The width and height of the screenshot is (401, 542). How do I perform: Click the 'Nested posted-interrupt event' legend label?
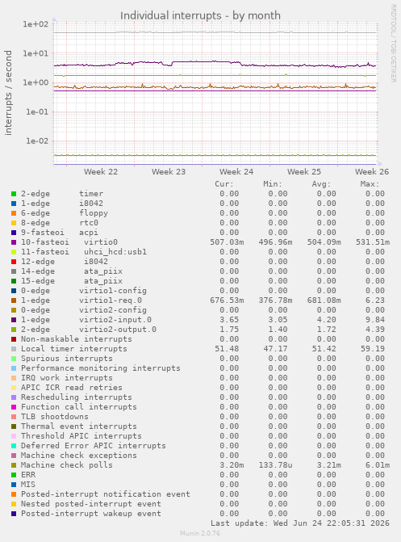pyautogui.click(x=91, y=504)
